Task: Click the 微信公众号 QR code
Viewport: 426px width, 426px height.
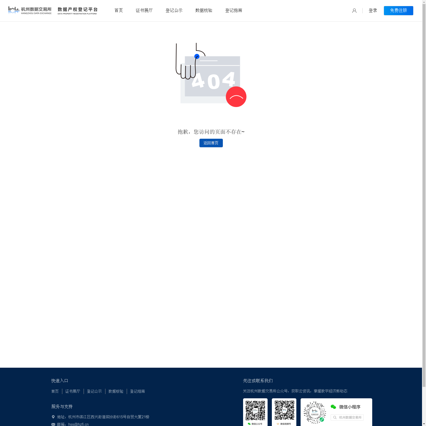Action: click(x=255, y=410)
